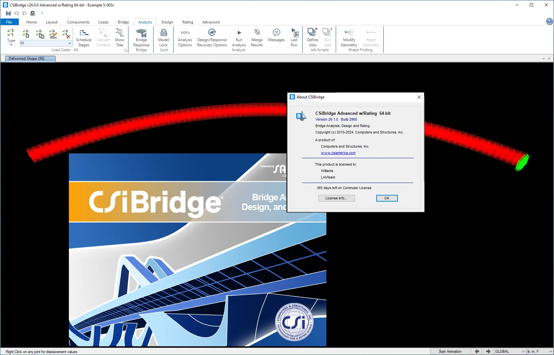Screen dimensions: 554x355
Task: Open the GLOBAL coordinate system dropdown
Action: point(510,351)
